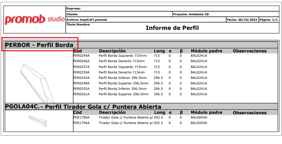282x144 pixels.
Task: Click the 'Título/Nombre:' label
Action: (78, 24)
